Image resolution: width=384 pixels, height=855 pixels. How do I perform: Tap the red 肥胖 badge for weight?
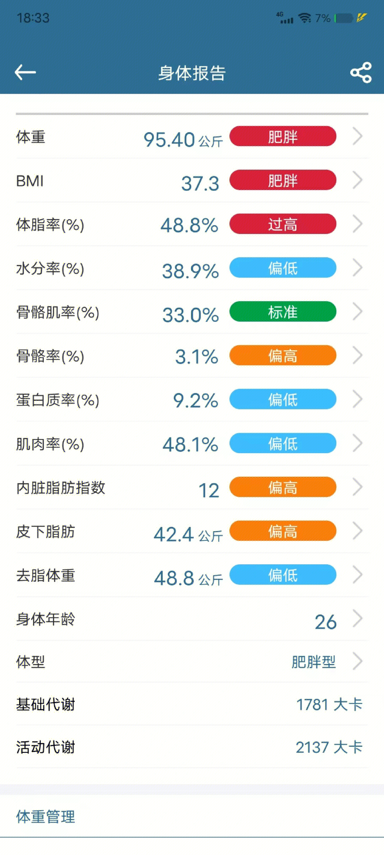pyautogui.click(x=283, y=136)
